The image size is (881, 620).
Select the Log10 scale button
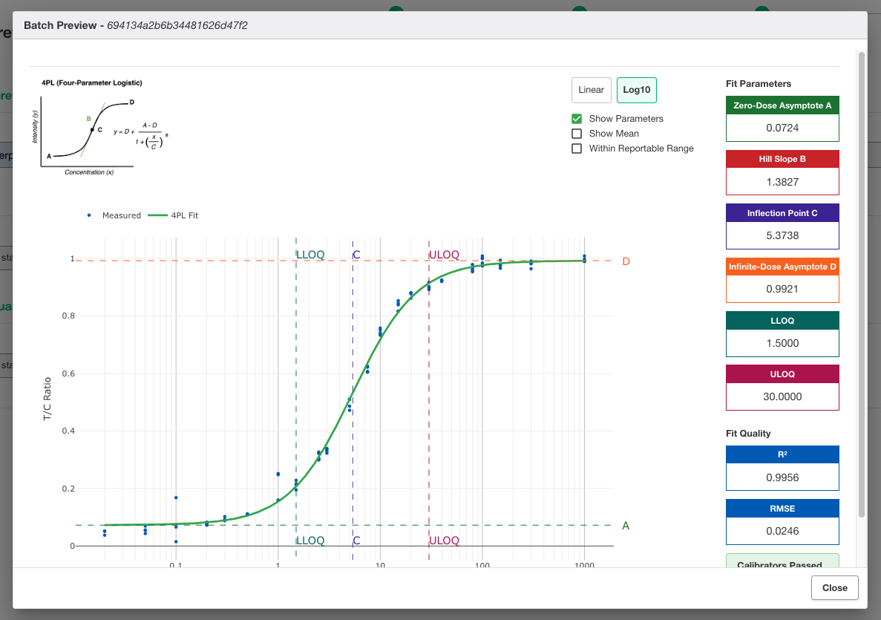point(637,90)
